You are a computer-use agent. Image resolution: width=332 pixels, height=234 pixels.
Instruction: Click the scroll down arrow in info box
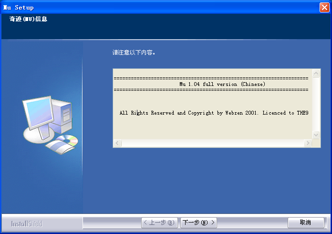[x=316, y=135]
